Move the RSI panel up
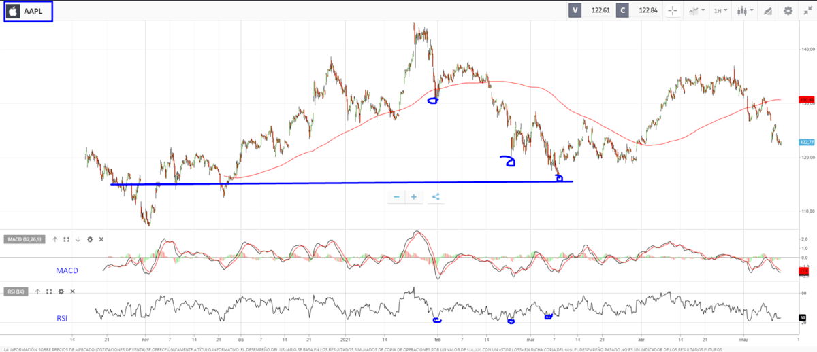 [x=38, y=291]
